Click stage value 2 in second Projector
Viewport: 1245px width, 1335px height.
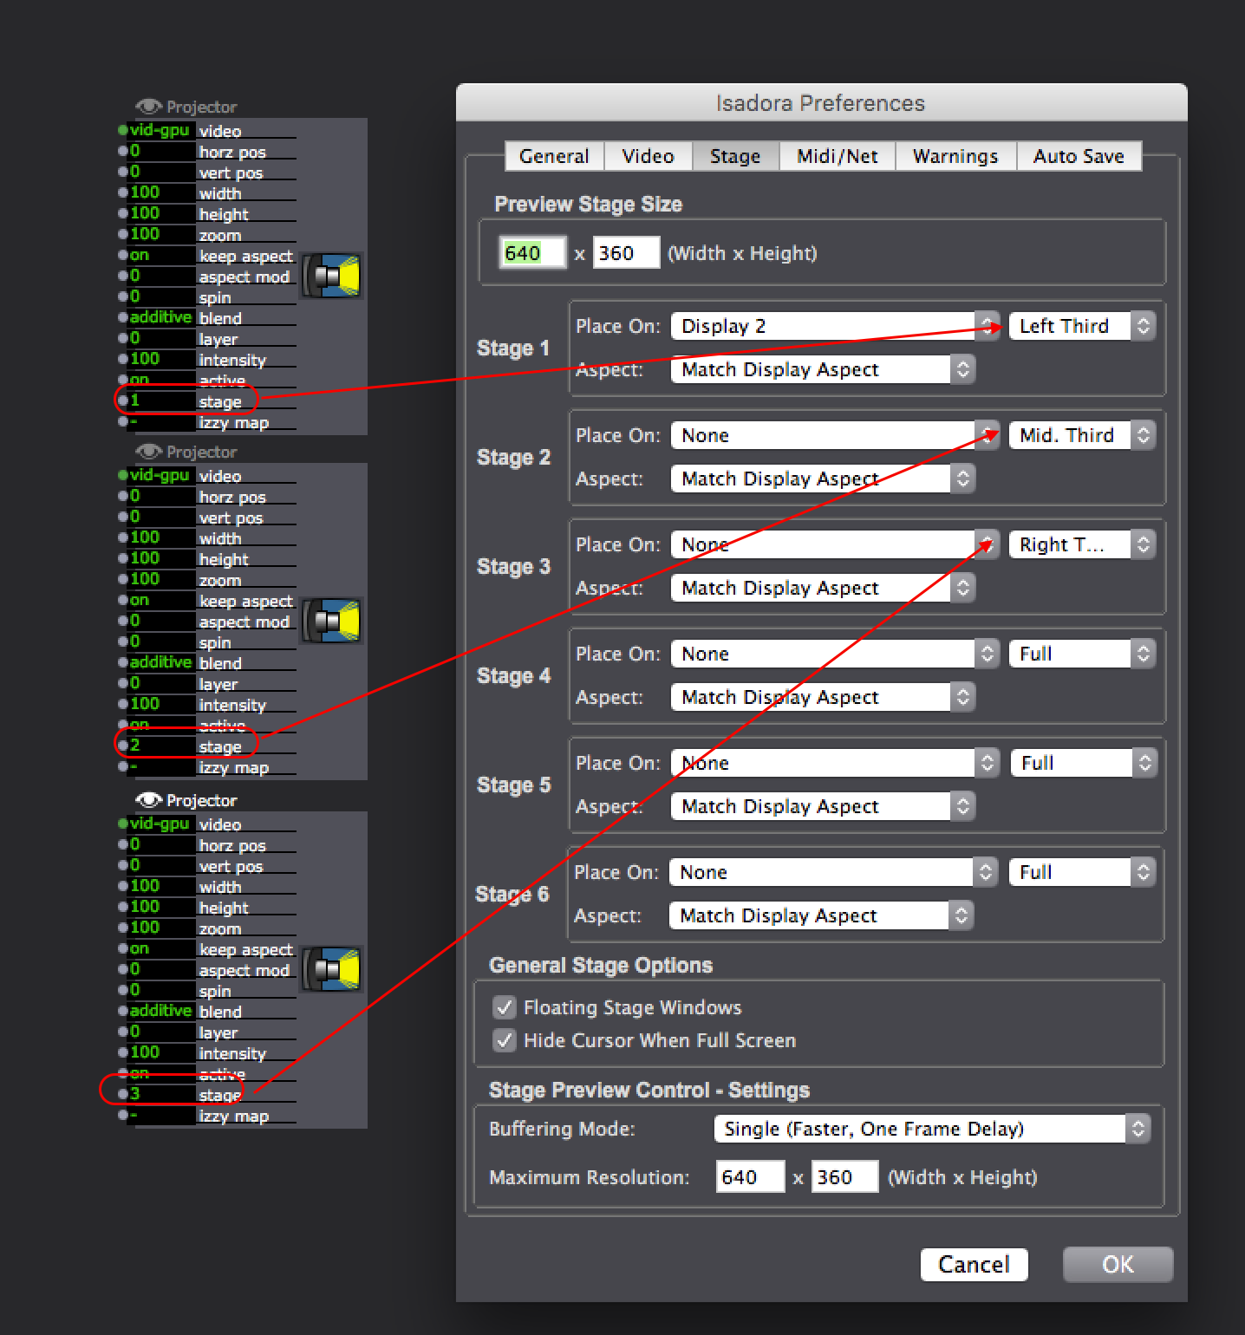[161, 746]
